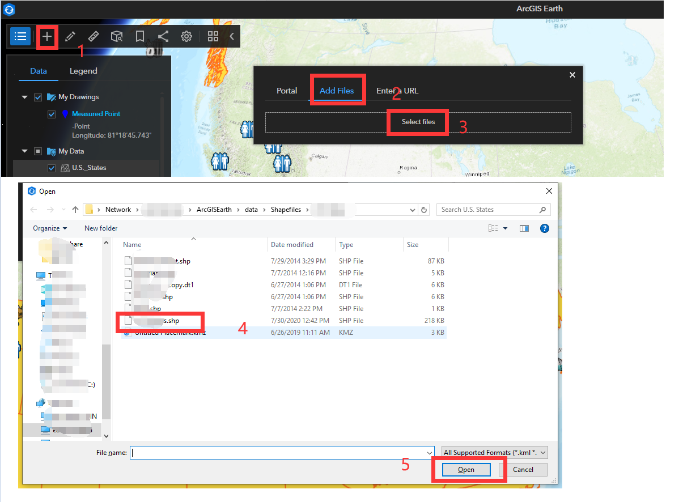Go up one folder level
The width and height of the screenshot is (683, 502).
coord(75,210)
